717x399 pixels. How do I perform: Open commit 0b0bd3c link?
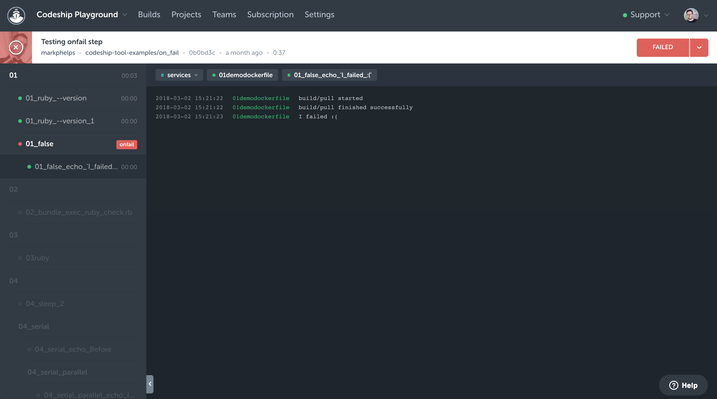[x=202, y=53]
